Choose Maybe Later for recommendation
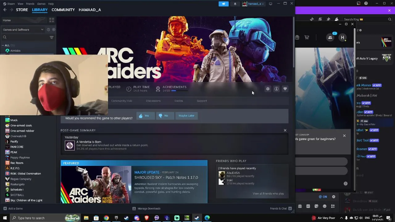Image resolution: width=395 pixels, height=222 pixels. pos(186,116)
